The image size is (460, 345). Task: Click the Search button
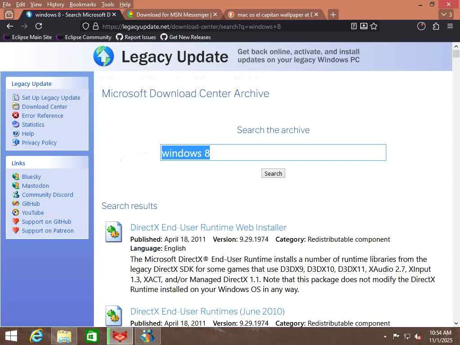coord(273,173)
